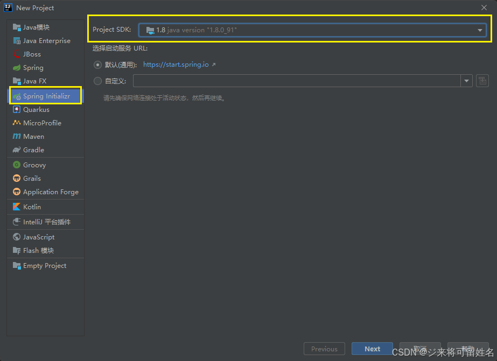Pick the Kotlin icon

17,207
